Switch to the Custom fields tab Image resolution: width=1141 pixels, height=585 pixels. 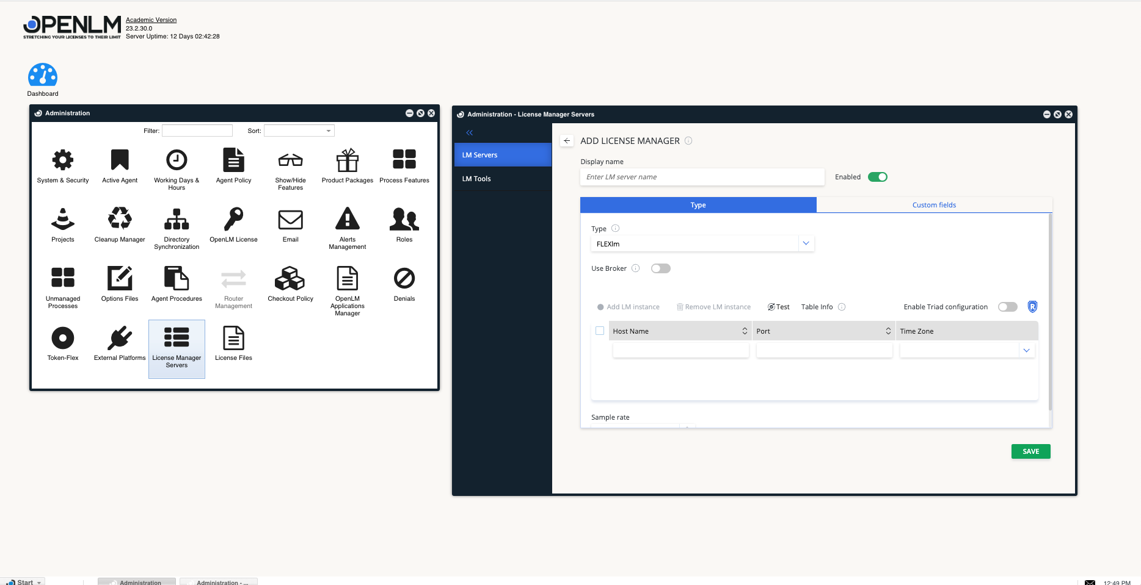[934, 204]
